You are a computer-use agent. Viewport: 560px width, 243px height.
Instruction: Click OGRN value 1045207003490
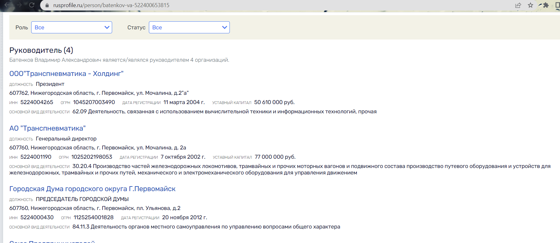pyautogui.click(x=94, y=102)
